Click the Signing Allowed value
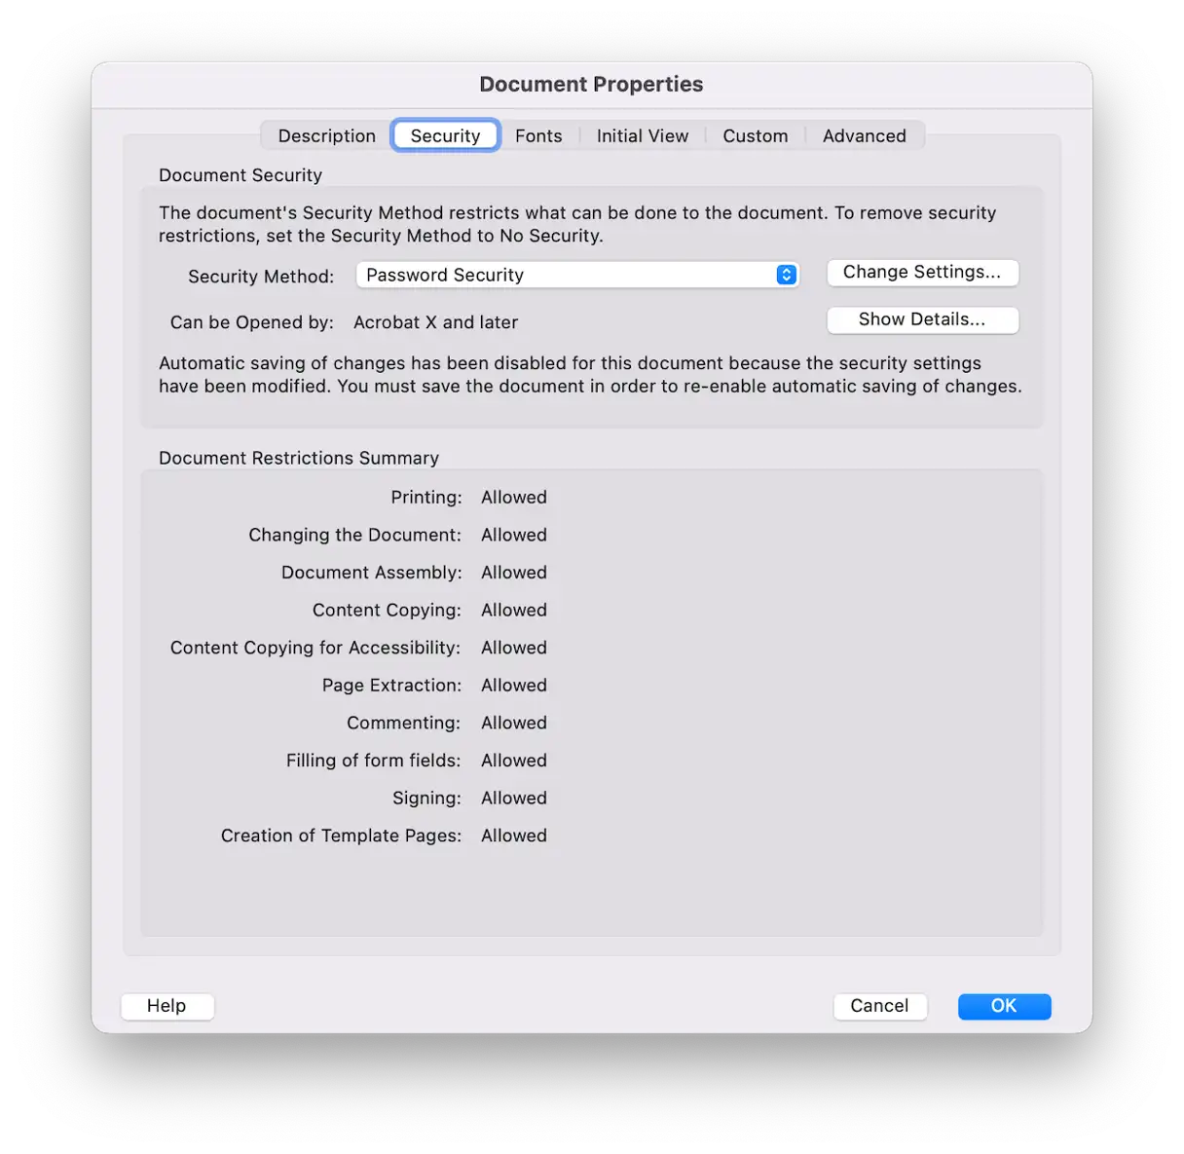 tap(513, 799)
